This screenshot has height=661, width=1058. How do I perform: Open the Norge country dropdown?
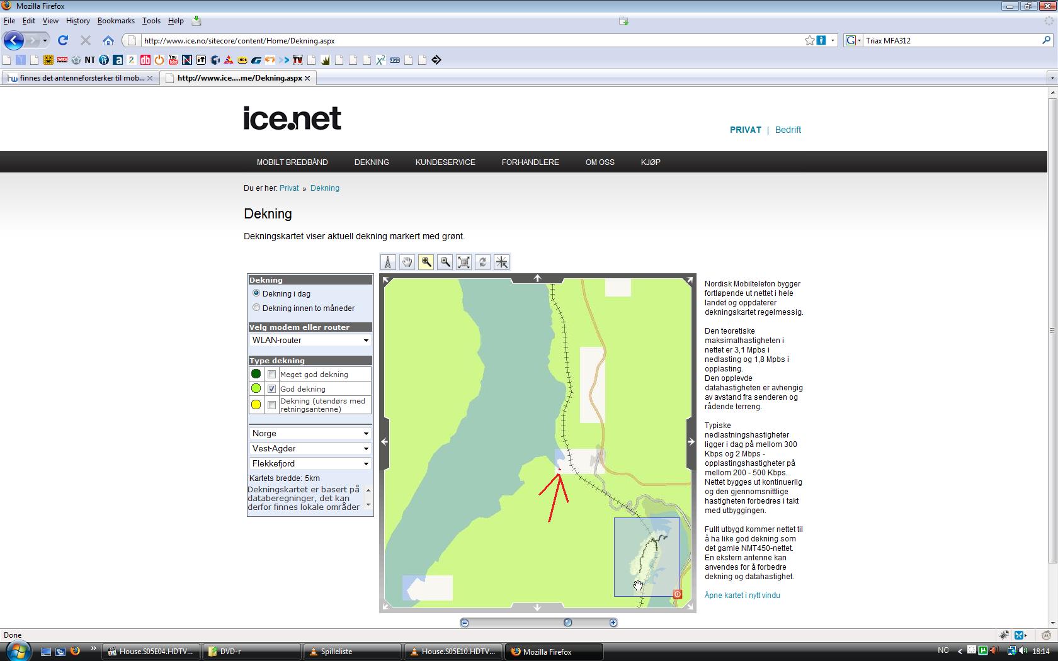pyautogui.click(x=310, y=434)
